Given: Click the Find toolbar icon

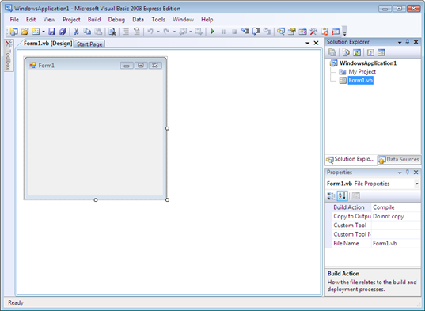Looking at the screenshot, I should tap(112, 32).
